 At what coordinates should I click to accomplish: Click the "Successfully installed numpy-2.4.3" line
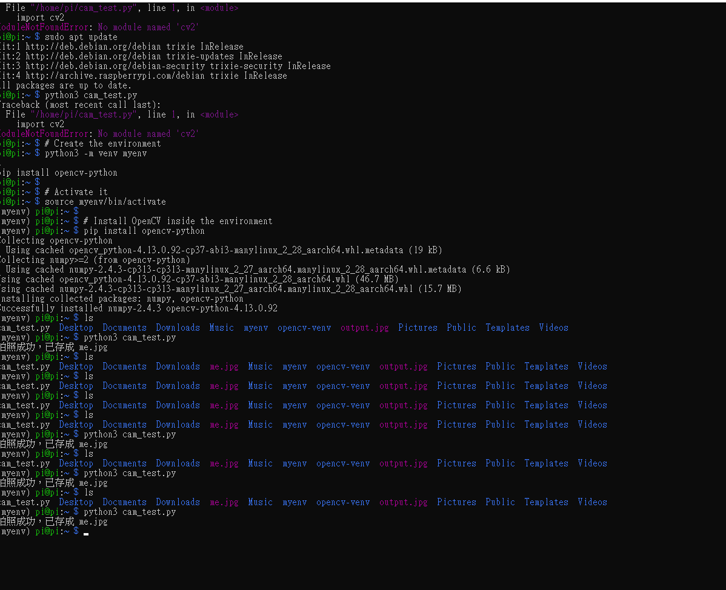138,308
